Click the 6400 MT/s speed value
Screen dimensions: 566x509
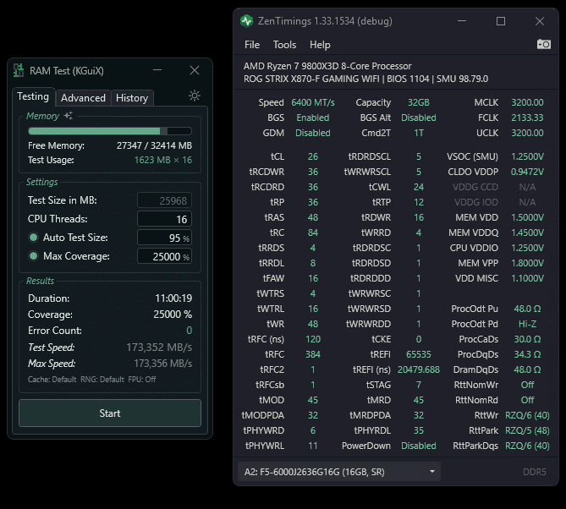click(x=312, y=102)
